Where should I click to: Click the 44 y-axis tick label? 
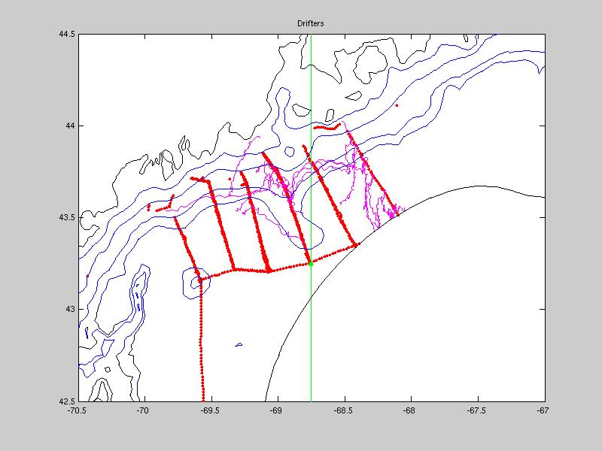(71, 126)
